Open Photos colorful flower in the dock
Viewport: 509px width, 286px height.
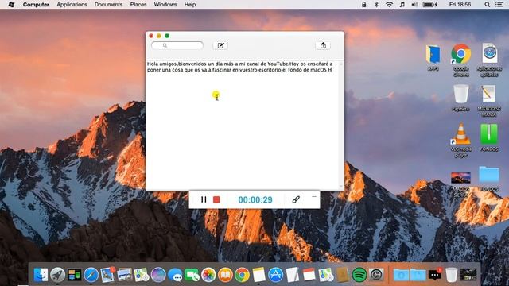[x=208, y=275]
